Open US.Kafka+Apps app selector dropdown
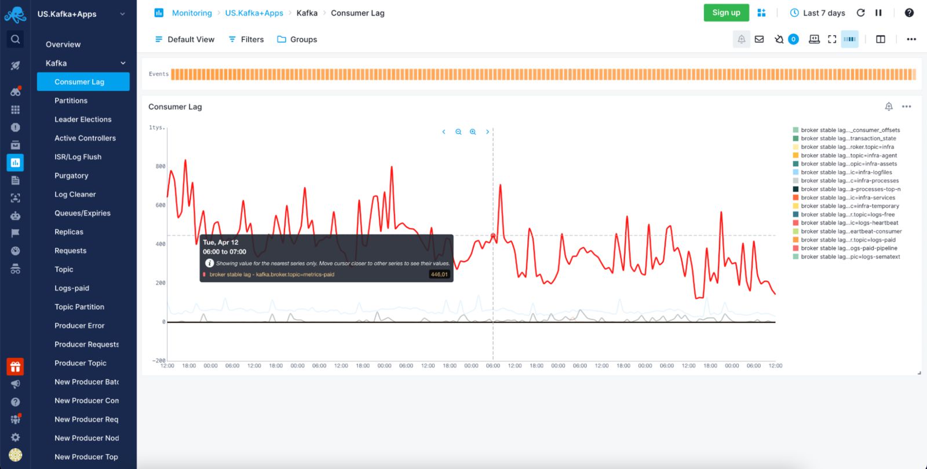Viewport: 927px width, 469px height. pyautogui.click(x=81, y=14)
